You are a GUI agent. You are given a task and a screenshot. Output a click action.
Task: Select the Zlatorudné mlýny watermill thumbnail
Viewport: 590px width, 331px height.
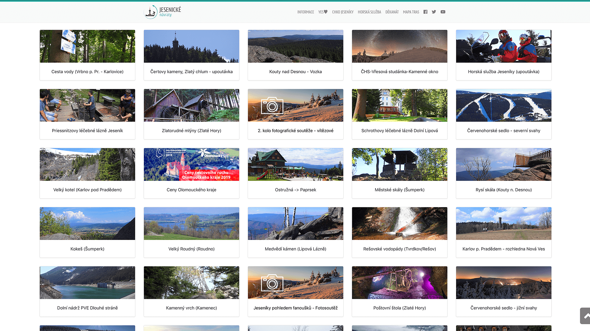191,105
